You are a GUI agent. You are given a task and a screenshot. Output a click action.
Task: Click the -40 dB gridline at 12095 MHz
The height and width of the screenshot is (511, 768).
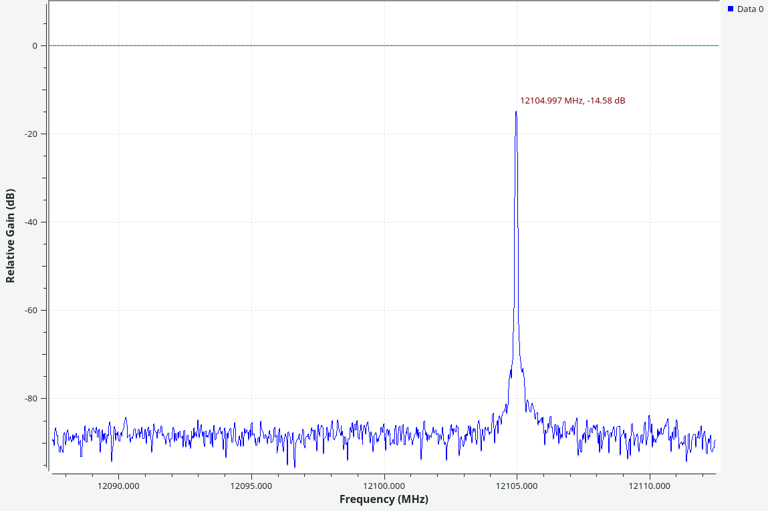tap(251, 222)
